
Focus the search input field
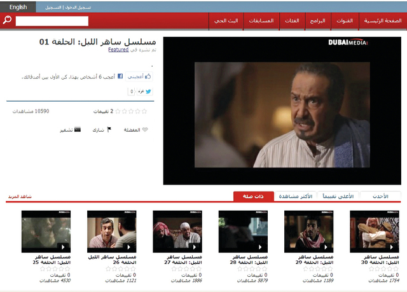(52, 21)
